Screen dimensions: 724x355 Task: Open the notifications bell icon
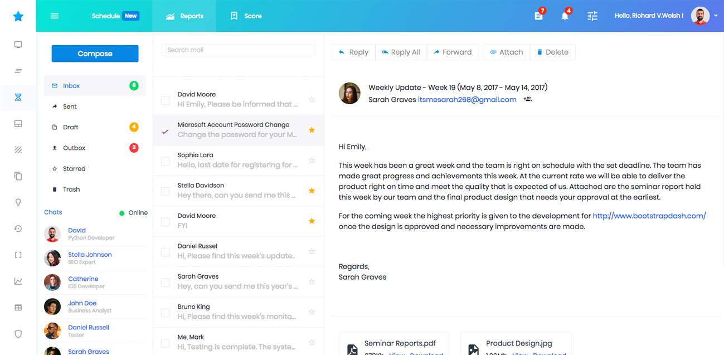(x=565, y=16)
